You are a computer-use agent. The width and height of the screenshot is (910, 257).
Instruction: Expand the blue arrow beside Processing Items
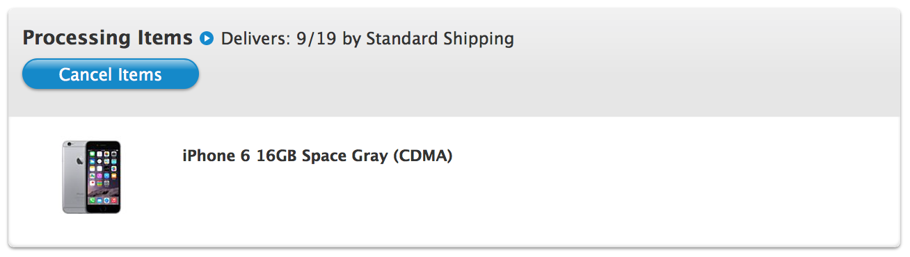pos(207,38)
